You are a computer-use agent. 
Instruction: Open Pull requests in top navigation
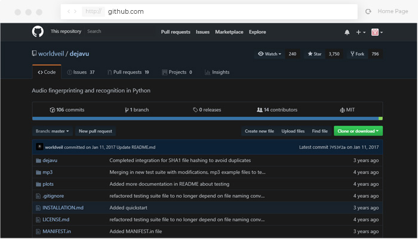click(x=176, y=32)
